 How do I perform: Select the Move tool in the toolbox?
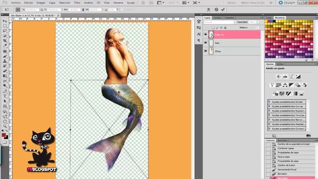tap(5, 21)
